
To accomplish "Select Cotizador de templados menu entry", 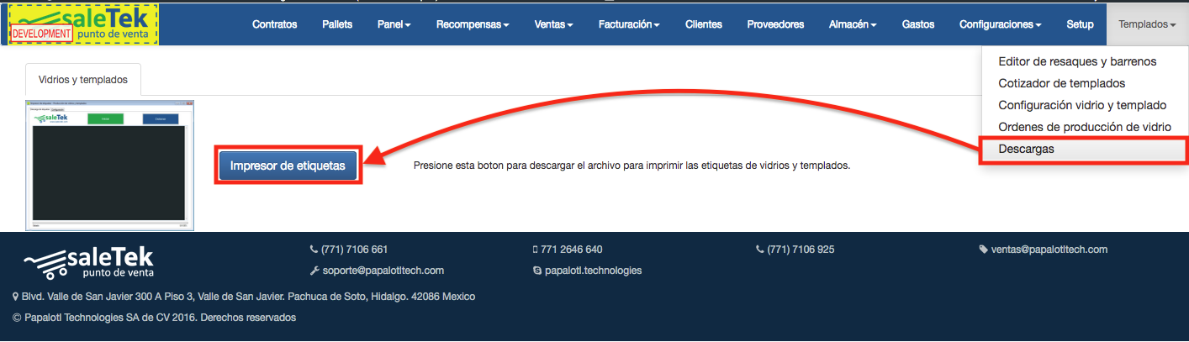I will click(1061, 83).
